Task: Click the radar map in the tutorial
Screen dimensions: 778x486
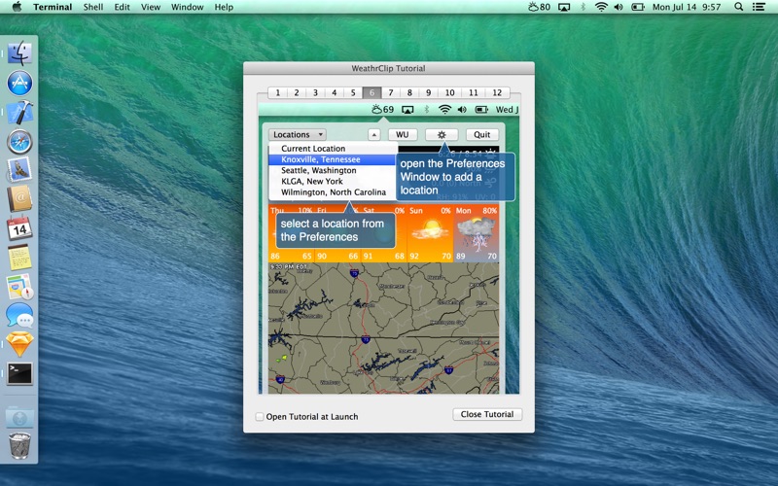Action: [383, 329]
